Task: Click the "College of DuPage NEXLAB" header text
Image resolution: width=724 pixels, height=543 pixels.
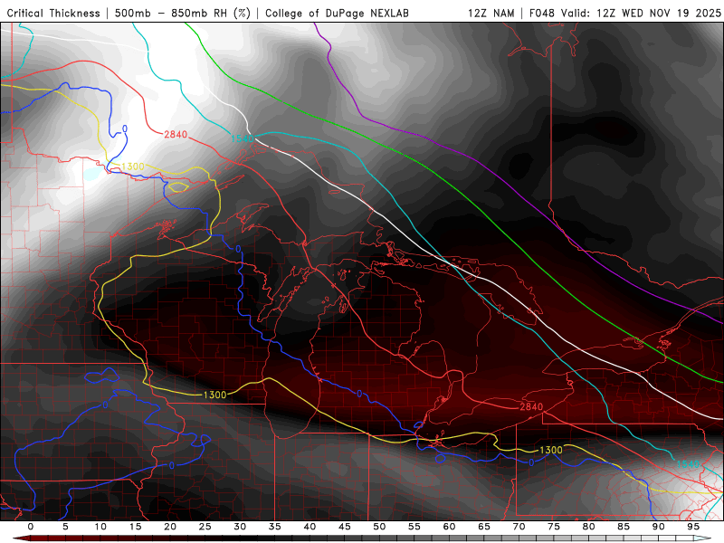Action: 337,14
